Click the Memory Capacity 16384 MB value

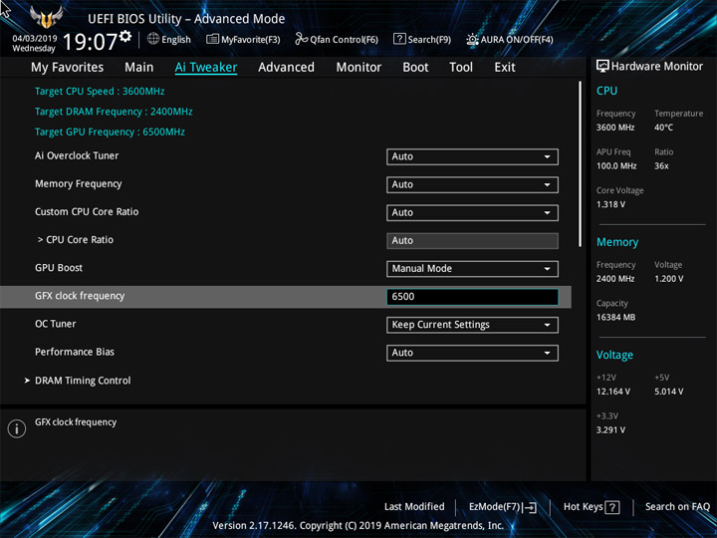[615, 317]
